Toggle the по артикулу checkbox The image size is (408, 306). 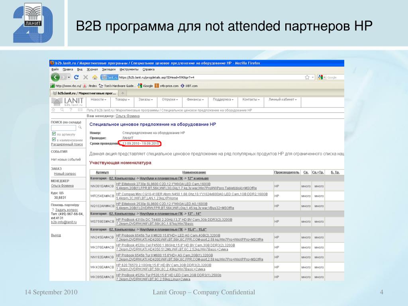coord(54,134)
